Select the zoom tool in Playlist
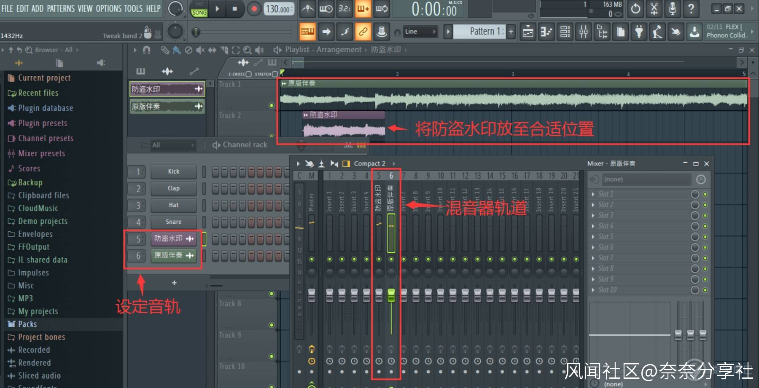Image resolution: width=759 pixels, height=388 pixels. click(248, 50)
